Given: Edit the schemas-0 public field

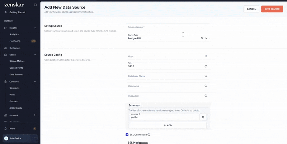Looking at the screenshot, I should point(164,117).
